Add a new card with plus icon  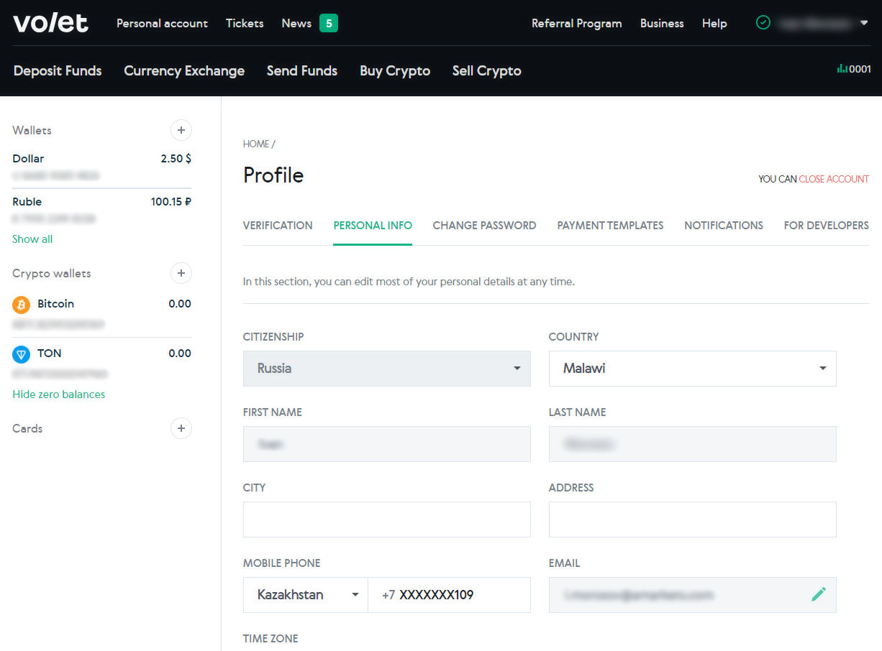point(181,428)
